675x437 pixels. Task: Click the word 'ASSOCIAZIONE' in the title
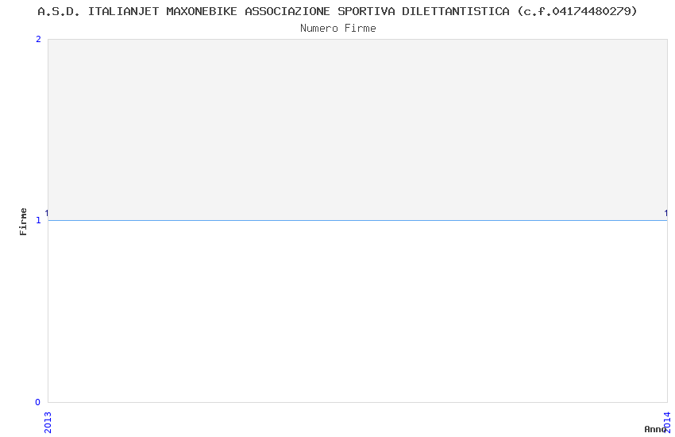tap(287, 11)
